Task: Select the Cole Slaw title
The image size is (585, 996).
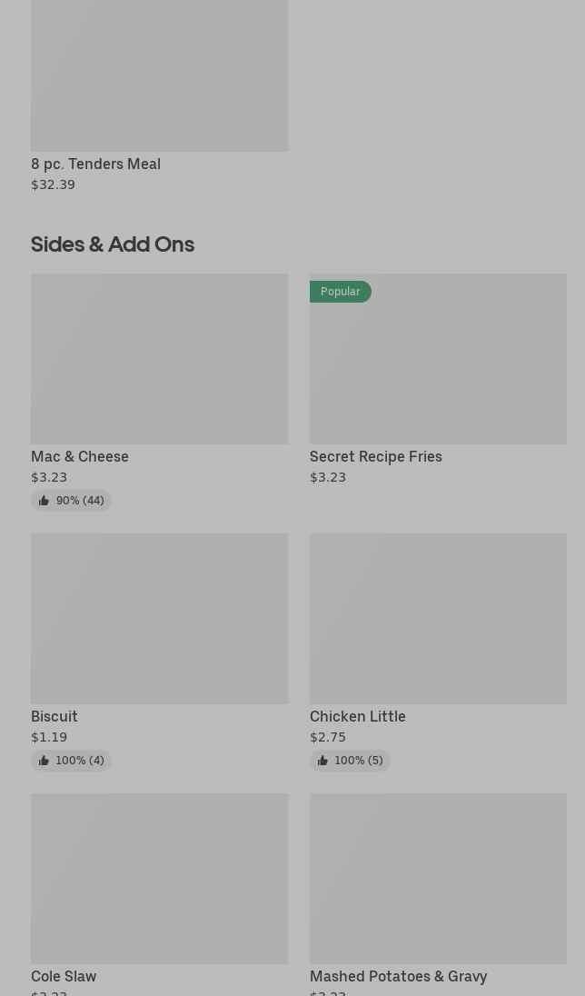Action: 64,976
